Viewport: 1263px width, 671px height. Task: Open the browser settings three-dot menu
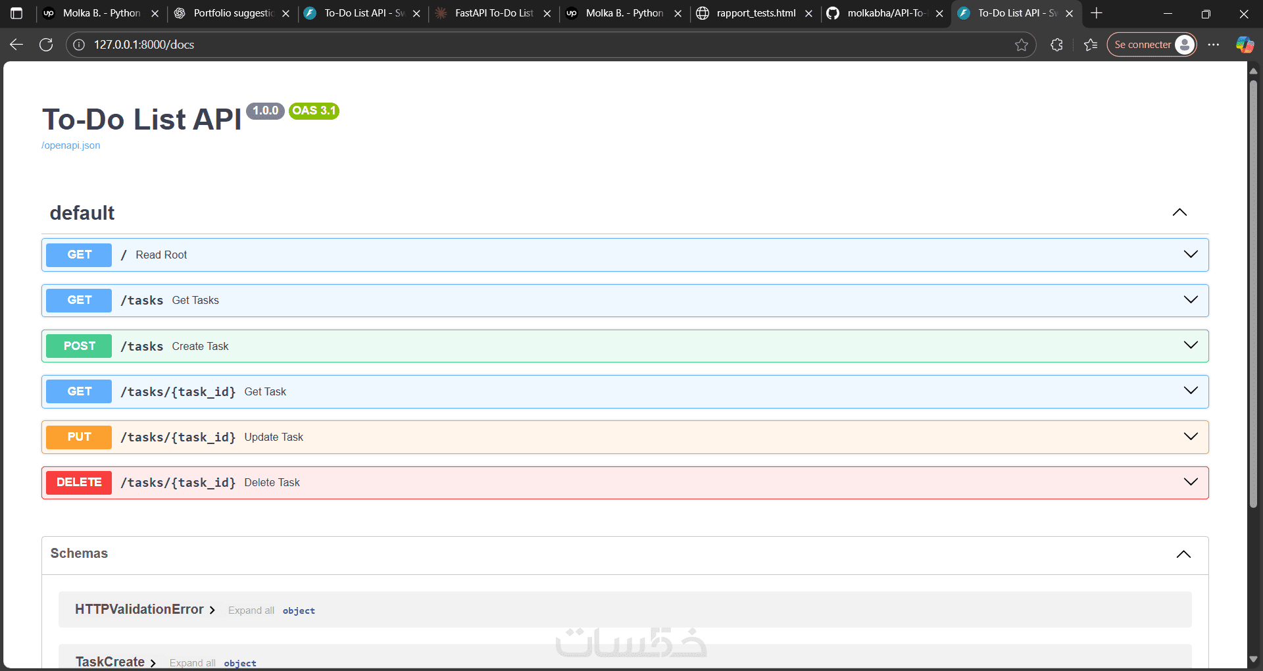1214,45
